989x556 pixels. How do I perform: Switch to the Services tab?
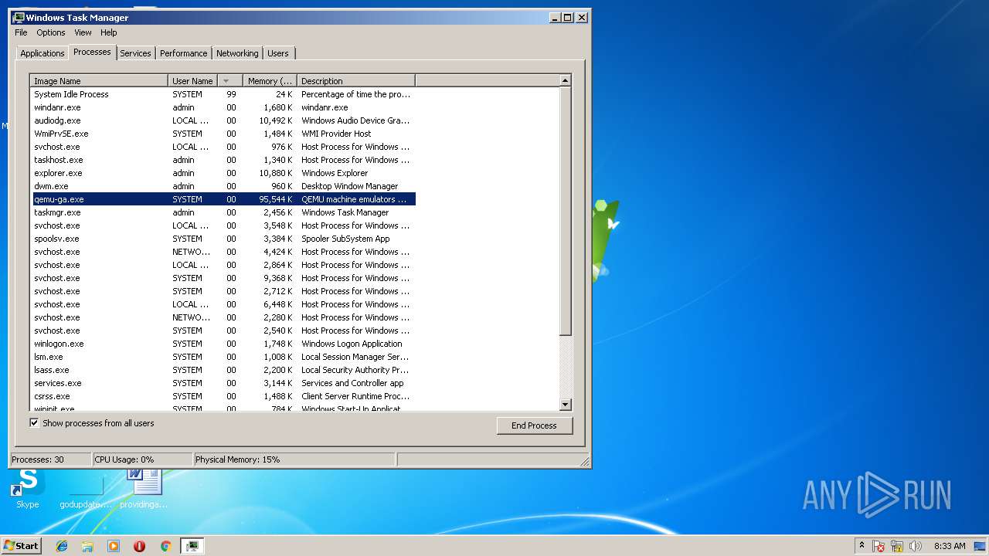135,53
